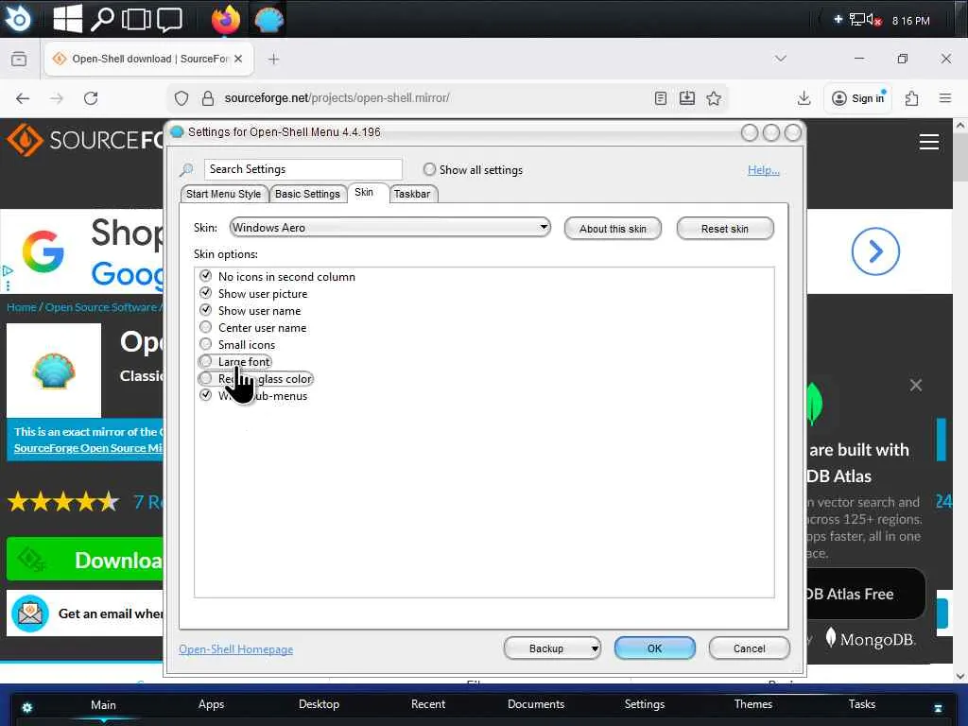
Task: Click the blue arrow circle on the ad
Action: 875,251
